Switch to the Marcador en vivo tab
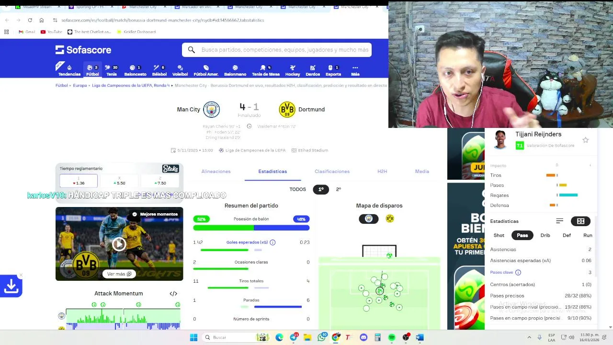The height and width of the screenshot is (345, 613). pos(196,7)
